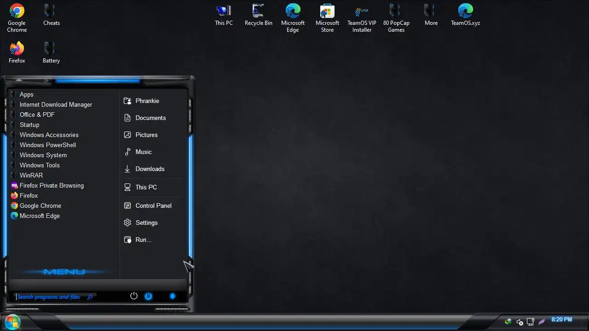Select the More desktop icon
The image size is (589, 331).
pyautogui.click(x=431, y=15)
